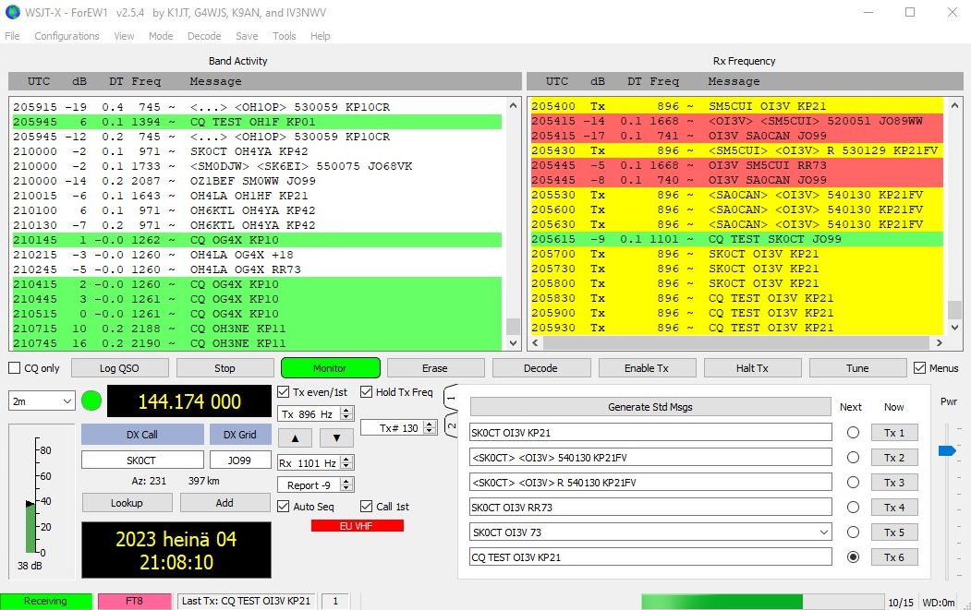Open the View menu
This screenshot has height=610, width=971.
click(x=124, y=36)
